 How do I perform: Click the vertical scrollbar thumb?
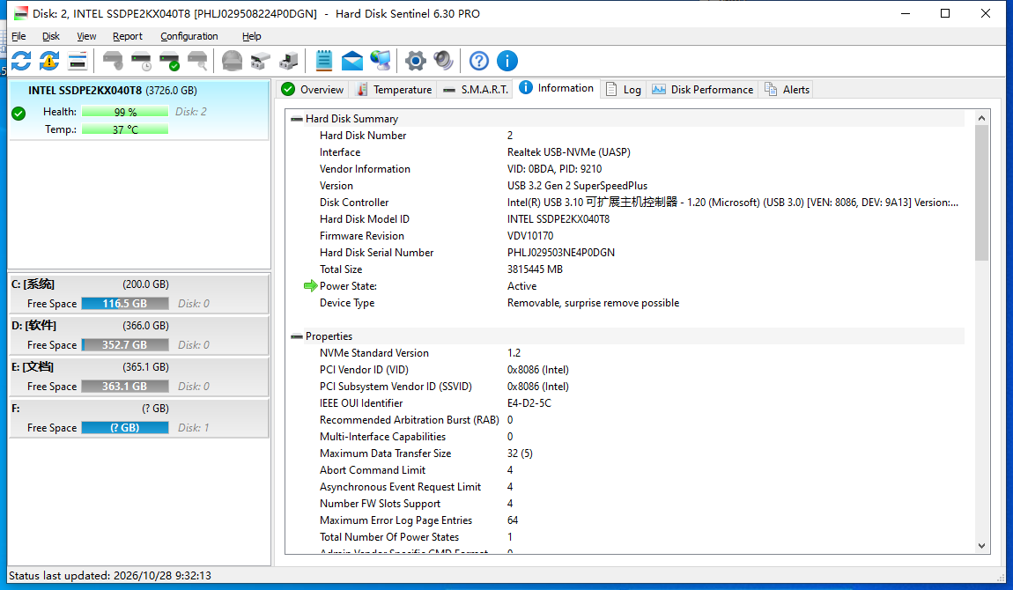pos(981,193)
